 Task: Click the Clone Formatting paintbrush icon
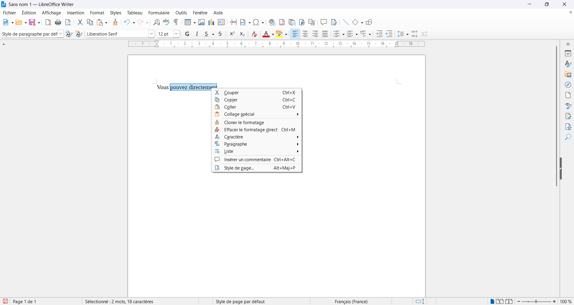click(115, 22)
